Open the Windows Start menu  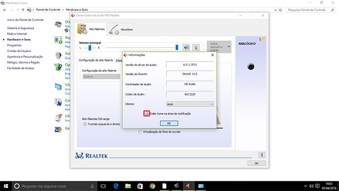click(6, 186)
